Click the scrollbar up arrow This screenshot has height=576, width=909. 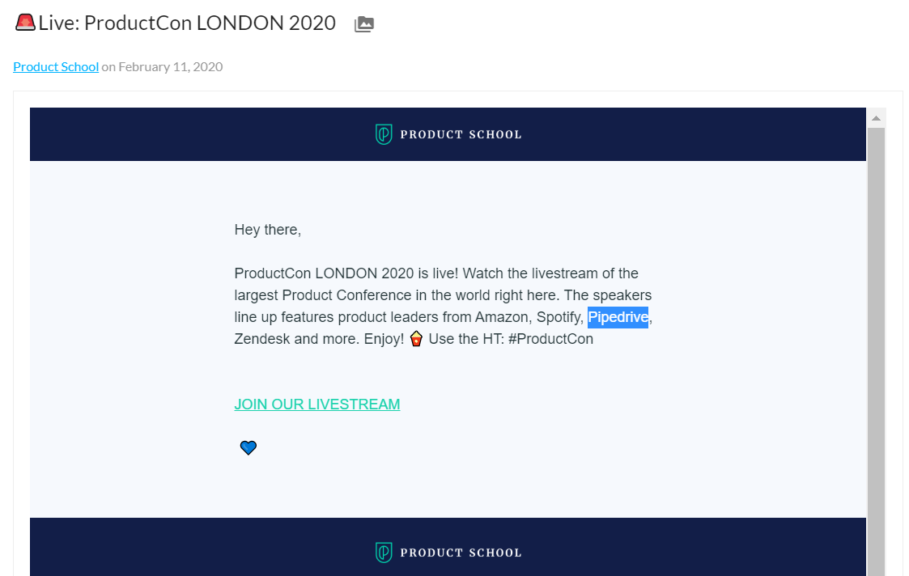(x=875, y=118)
